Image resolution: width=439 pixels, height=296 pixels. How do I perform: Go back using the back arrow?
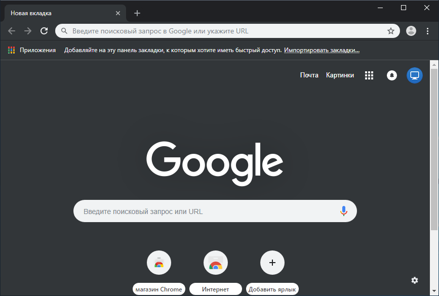tap(12, 31)
